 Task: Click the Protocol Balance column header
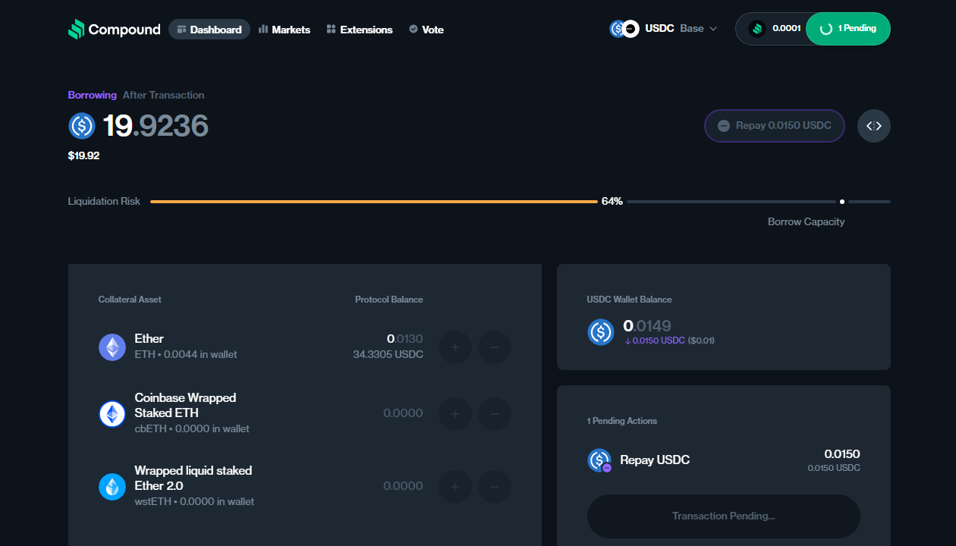point(389,300)
